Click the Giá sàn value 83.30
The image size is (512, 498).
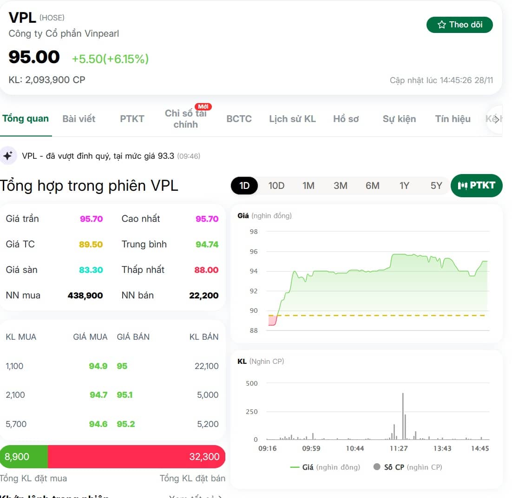click(91, 270)
